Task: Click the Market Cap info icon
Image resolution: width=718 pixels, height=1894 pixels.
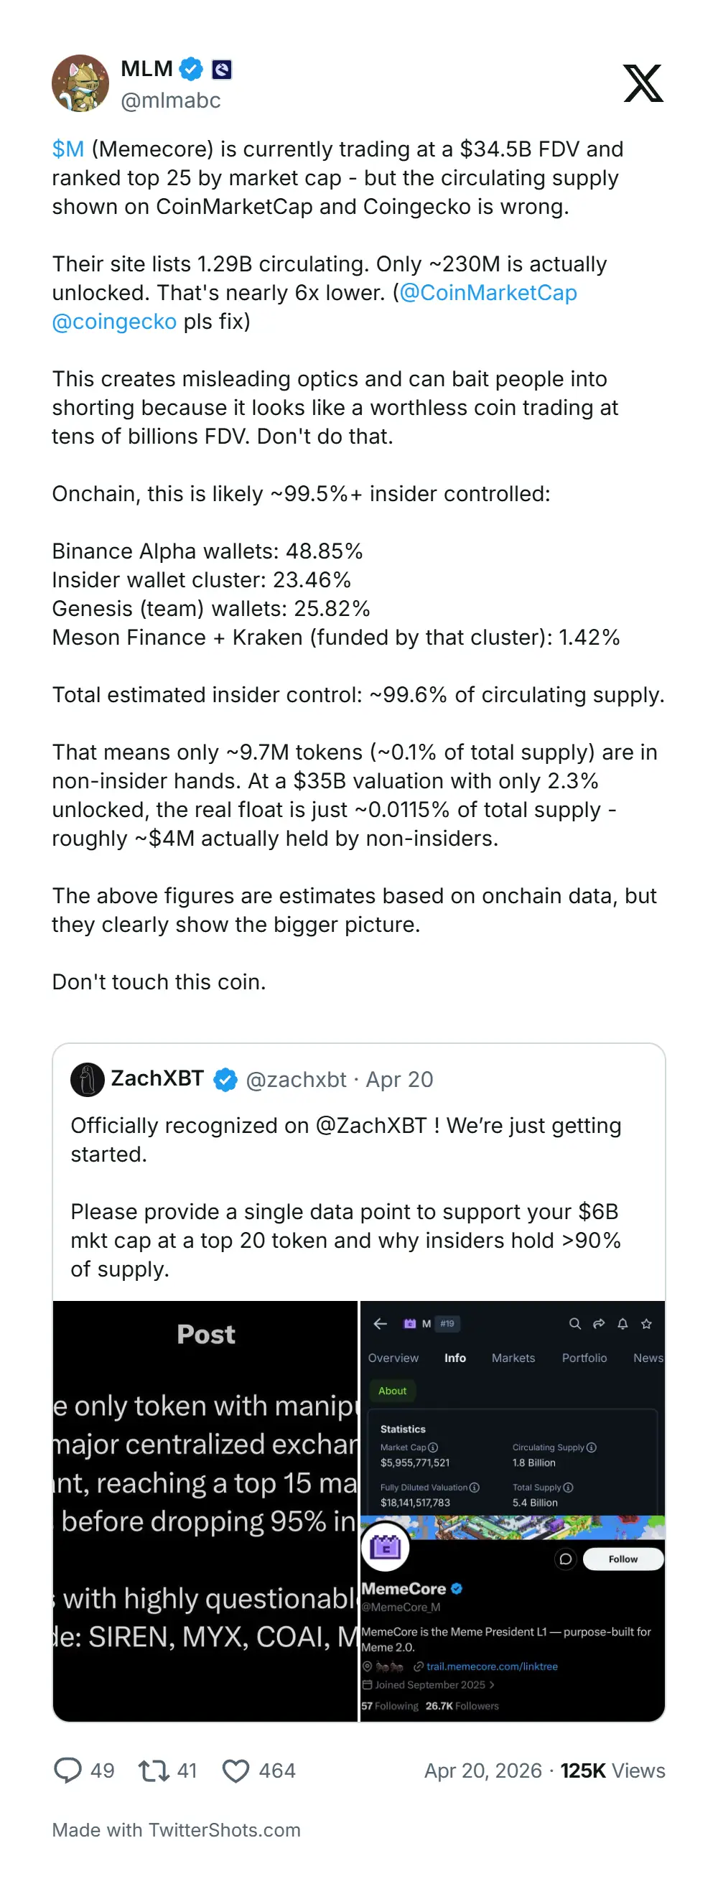Action: click(x=432, y=1447)
